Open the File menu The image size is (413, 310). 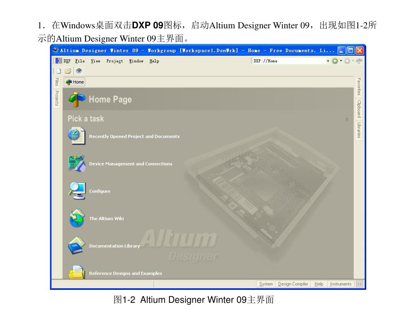coord(80,61)
